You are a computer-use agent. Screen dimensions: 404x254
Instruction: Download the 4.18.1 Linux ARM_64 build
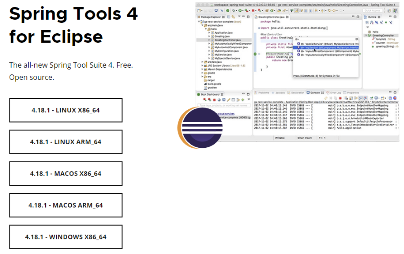66,142
